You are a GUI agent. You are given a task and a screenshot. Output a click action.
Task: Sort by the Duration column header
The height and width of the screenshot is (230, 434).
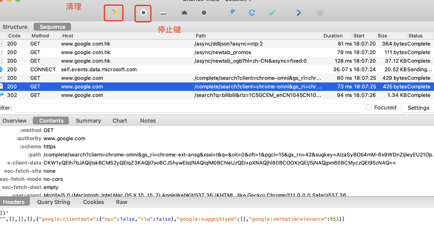point(333,36)
